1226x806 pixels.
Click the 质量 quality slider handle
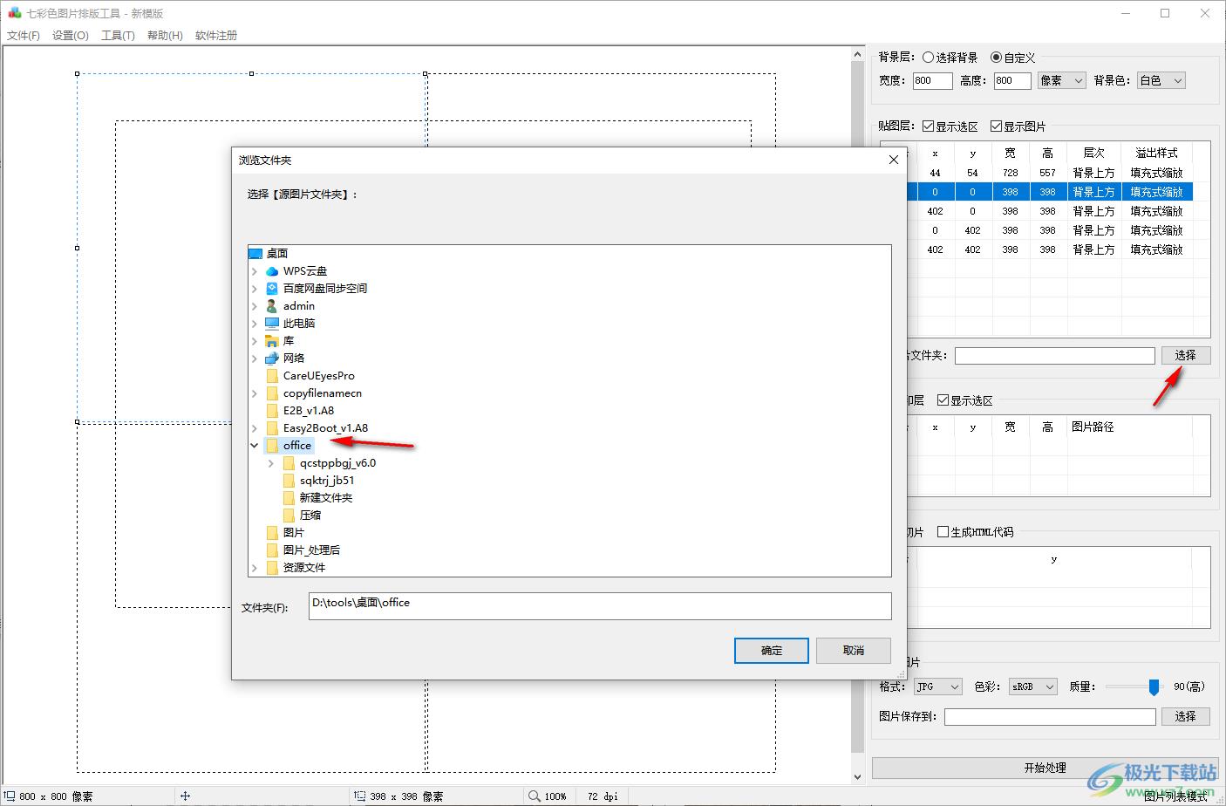click(x=1154, y=687)
